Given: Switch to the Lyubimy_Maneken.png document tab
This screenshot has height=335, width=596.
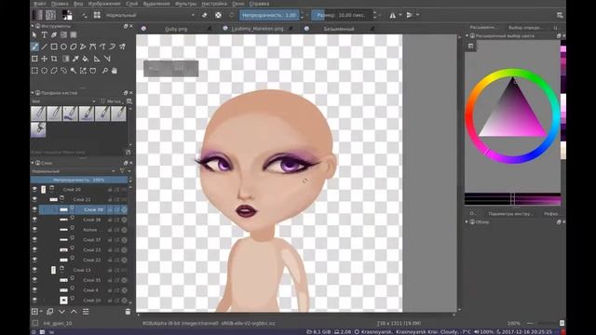Looking at the screenshot, I should click(257, 29).
